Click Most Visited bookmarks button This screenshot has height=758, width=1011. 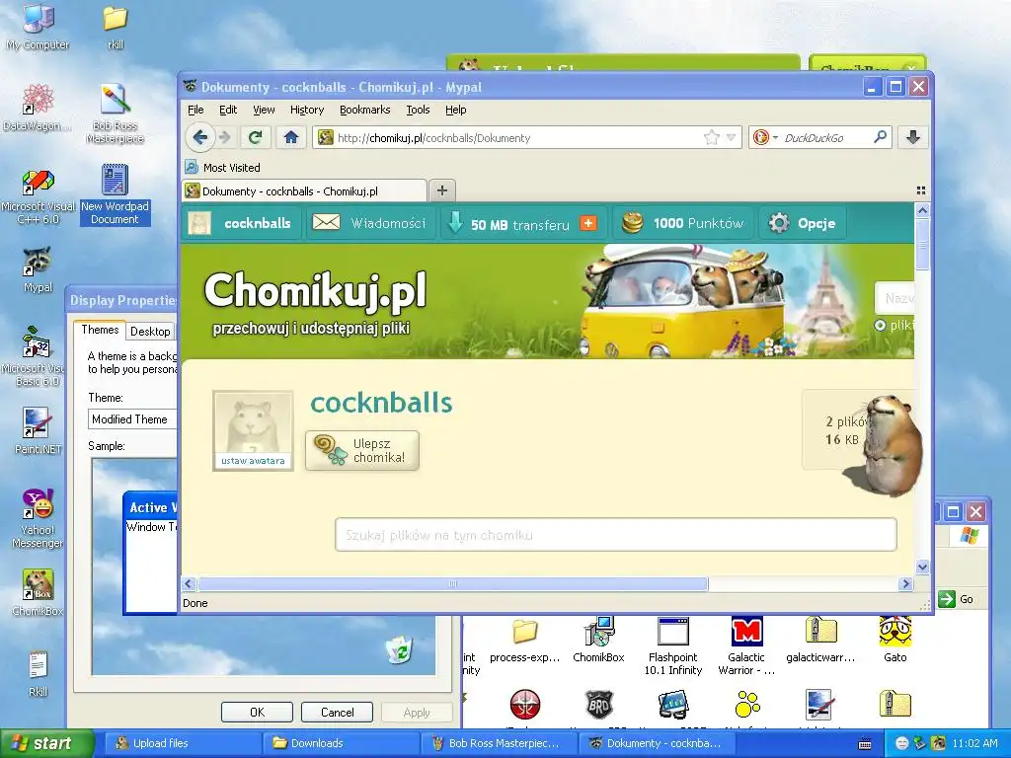point(223,168)
